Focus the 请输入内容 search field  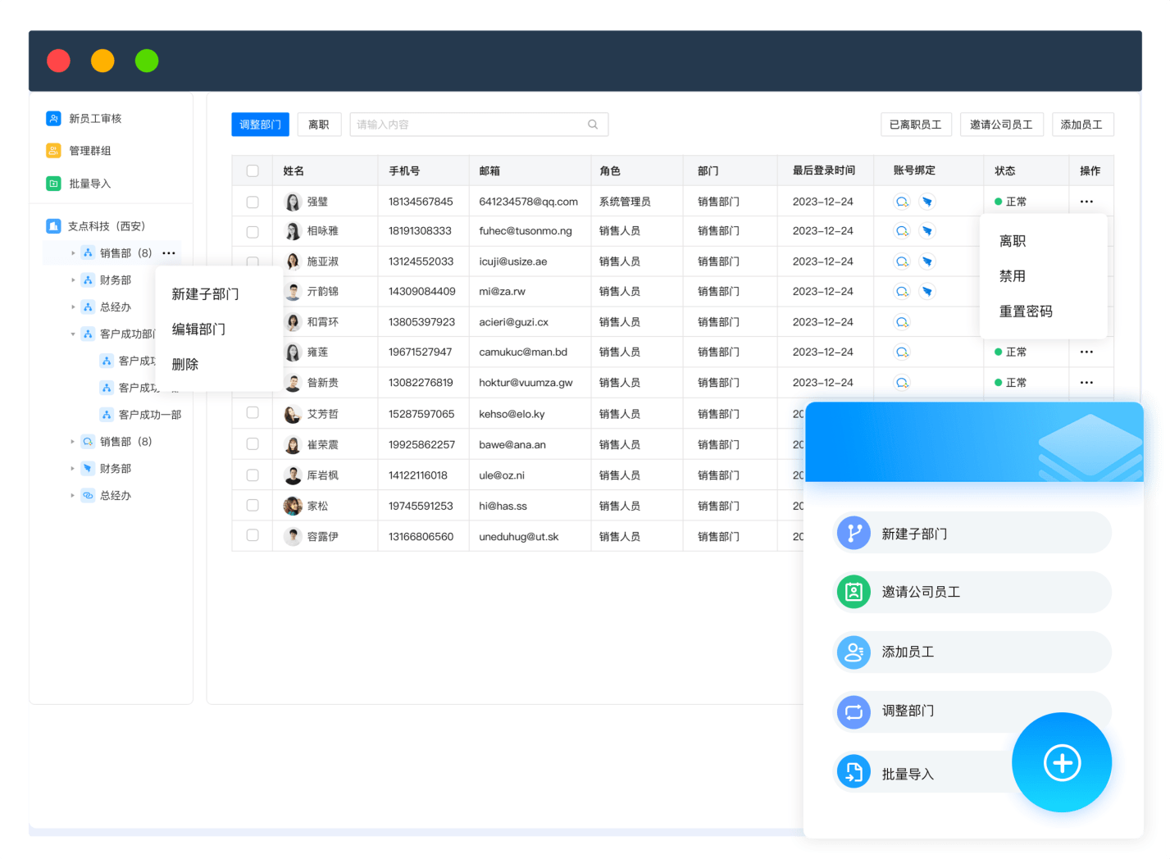coord(467,125)
